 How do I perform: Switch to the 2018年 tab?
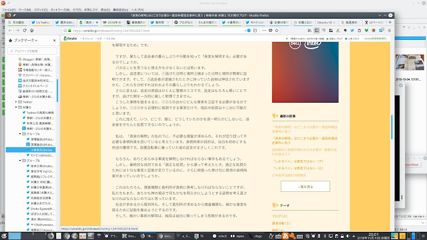pos(112,22)
